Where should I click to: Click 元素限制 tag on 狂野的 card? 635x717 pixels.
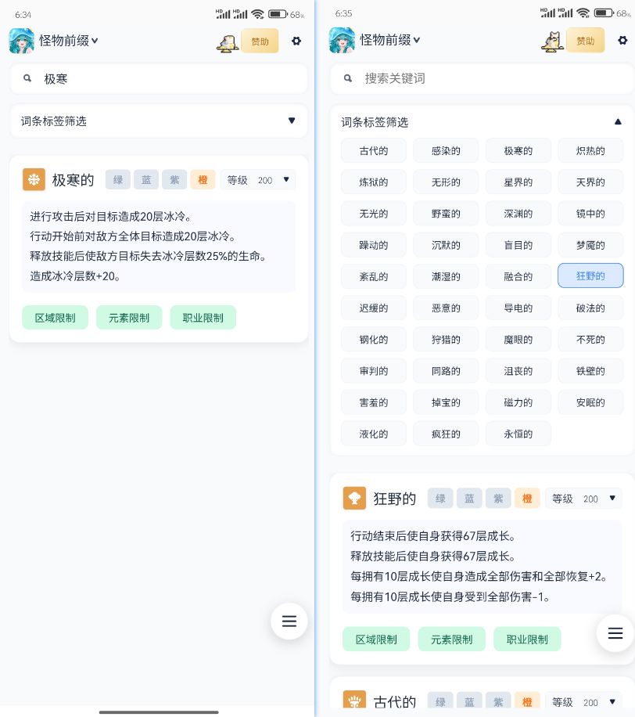tap(452, 640)
